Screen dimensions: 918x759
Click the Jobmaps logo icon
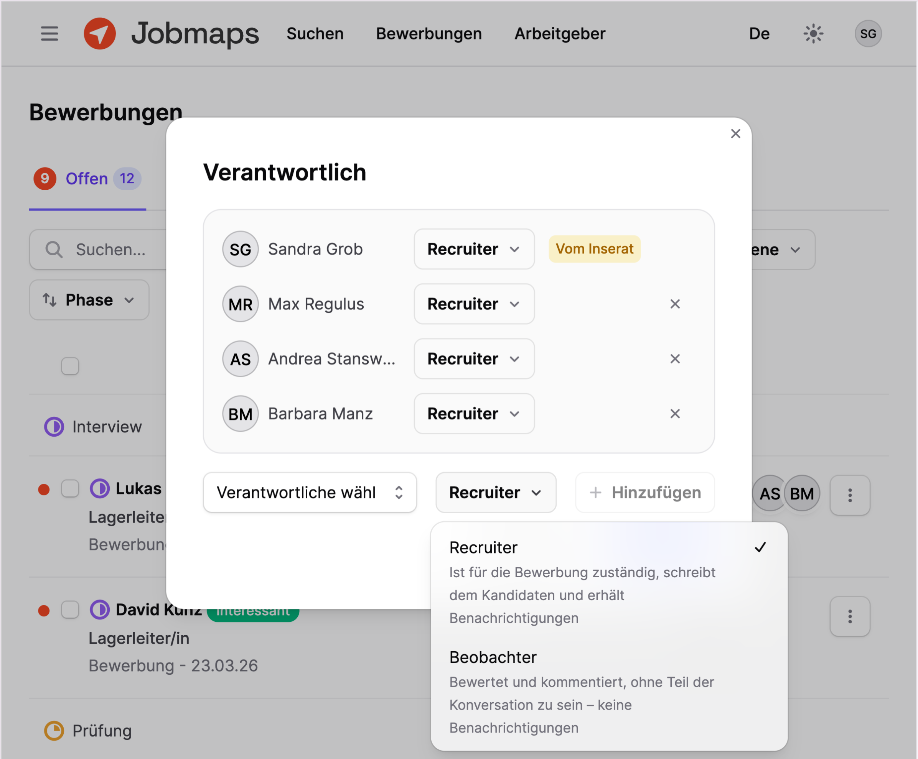click(x=100, y=34)
